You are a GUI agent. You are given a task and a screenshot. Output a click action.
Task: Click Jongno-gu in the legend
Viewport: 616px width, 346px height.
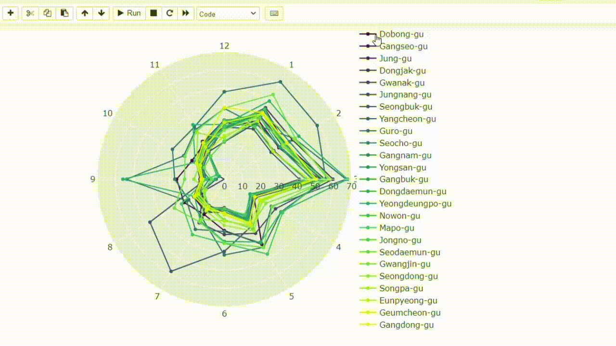pos(390,240)
